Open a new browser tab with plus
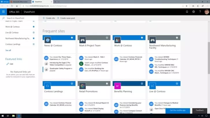The height and width of the screenshot is (118, 210). [x=55, y=2]
